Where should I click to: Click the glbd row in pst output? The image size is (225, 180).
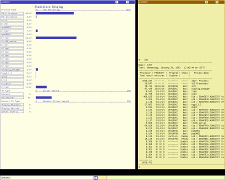[170, 94]
